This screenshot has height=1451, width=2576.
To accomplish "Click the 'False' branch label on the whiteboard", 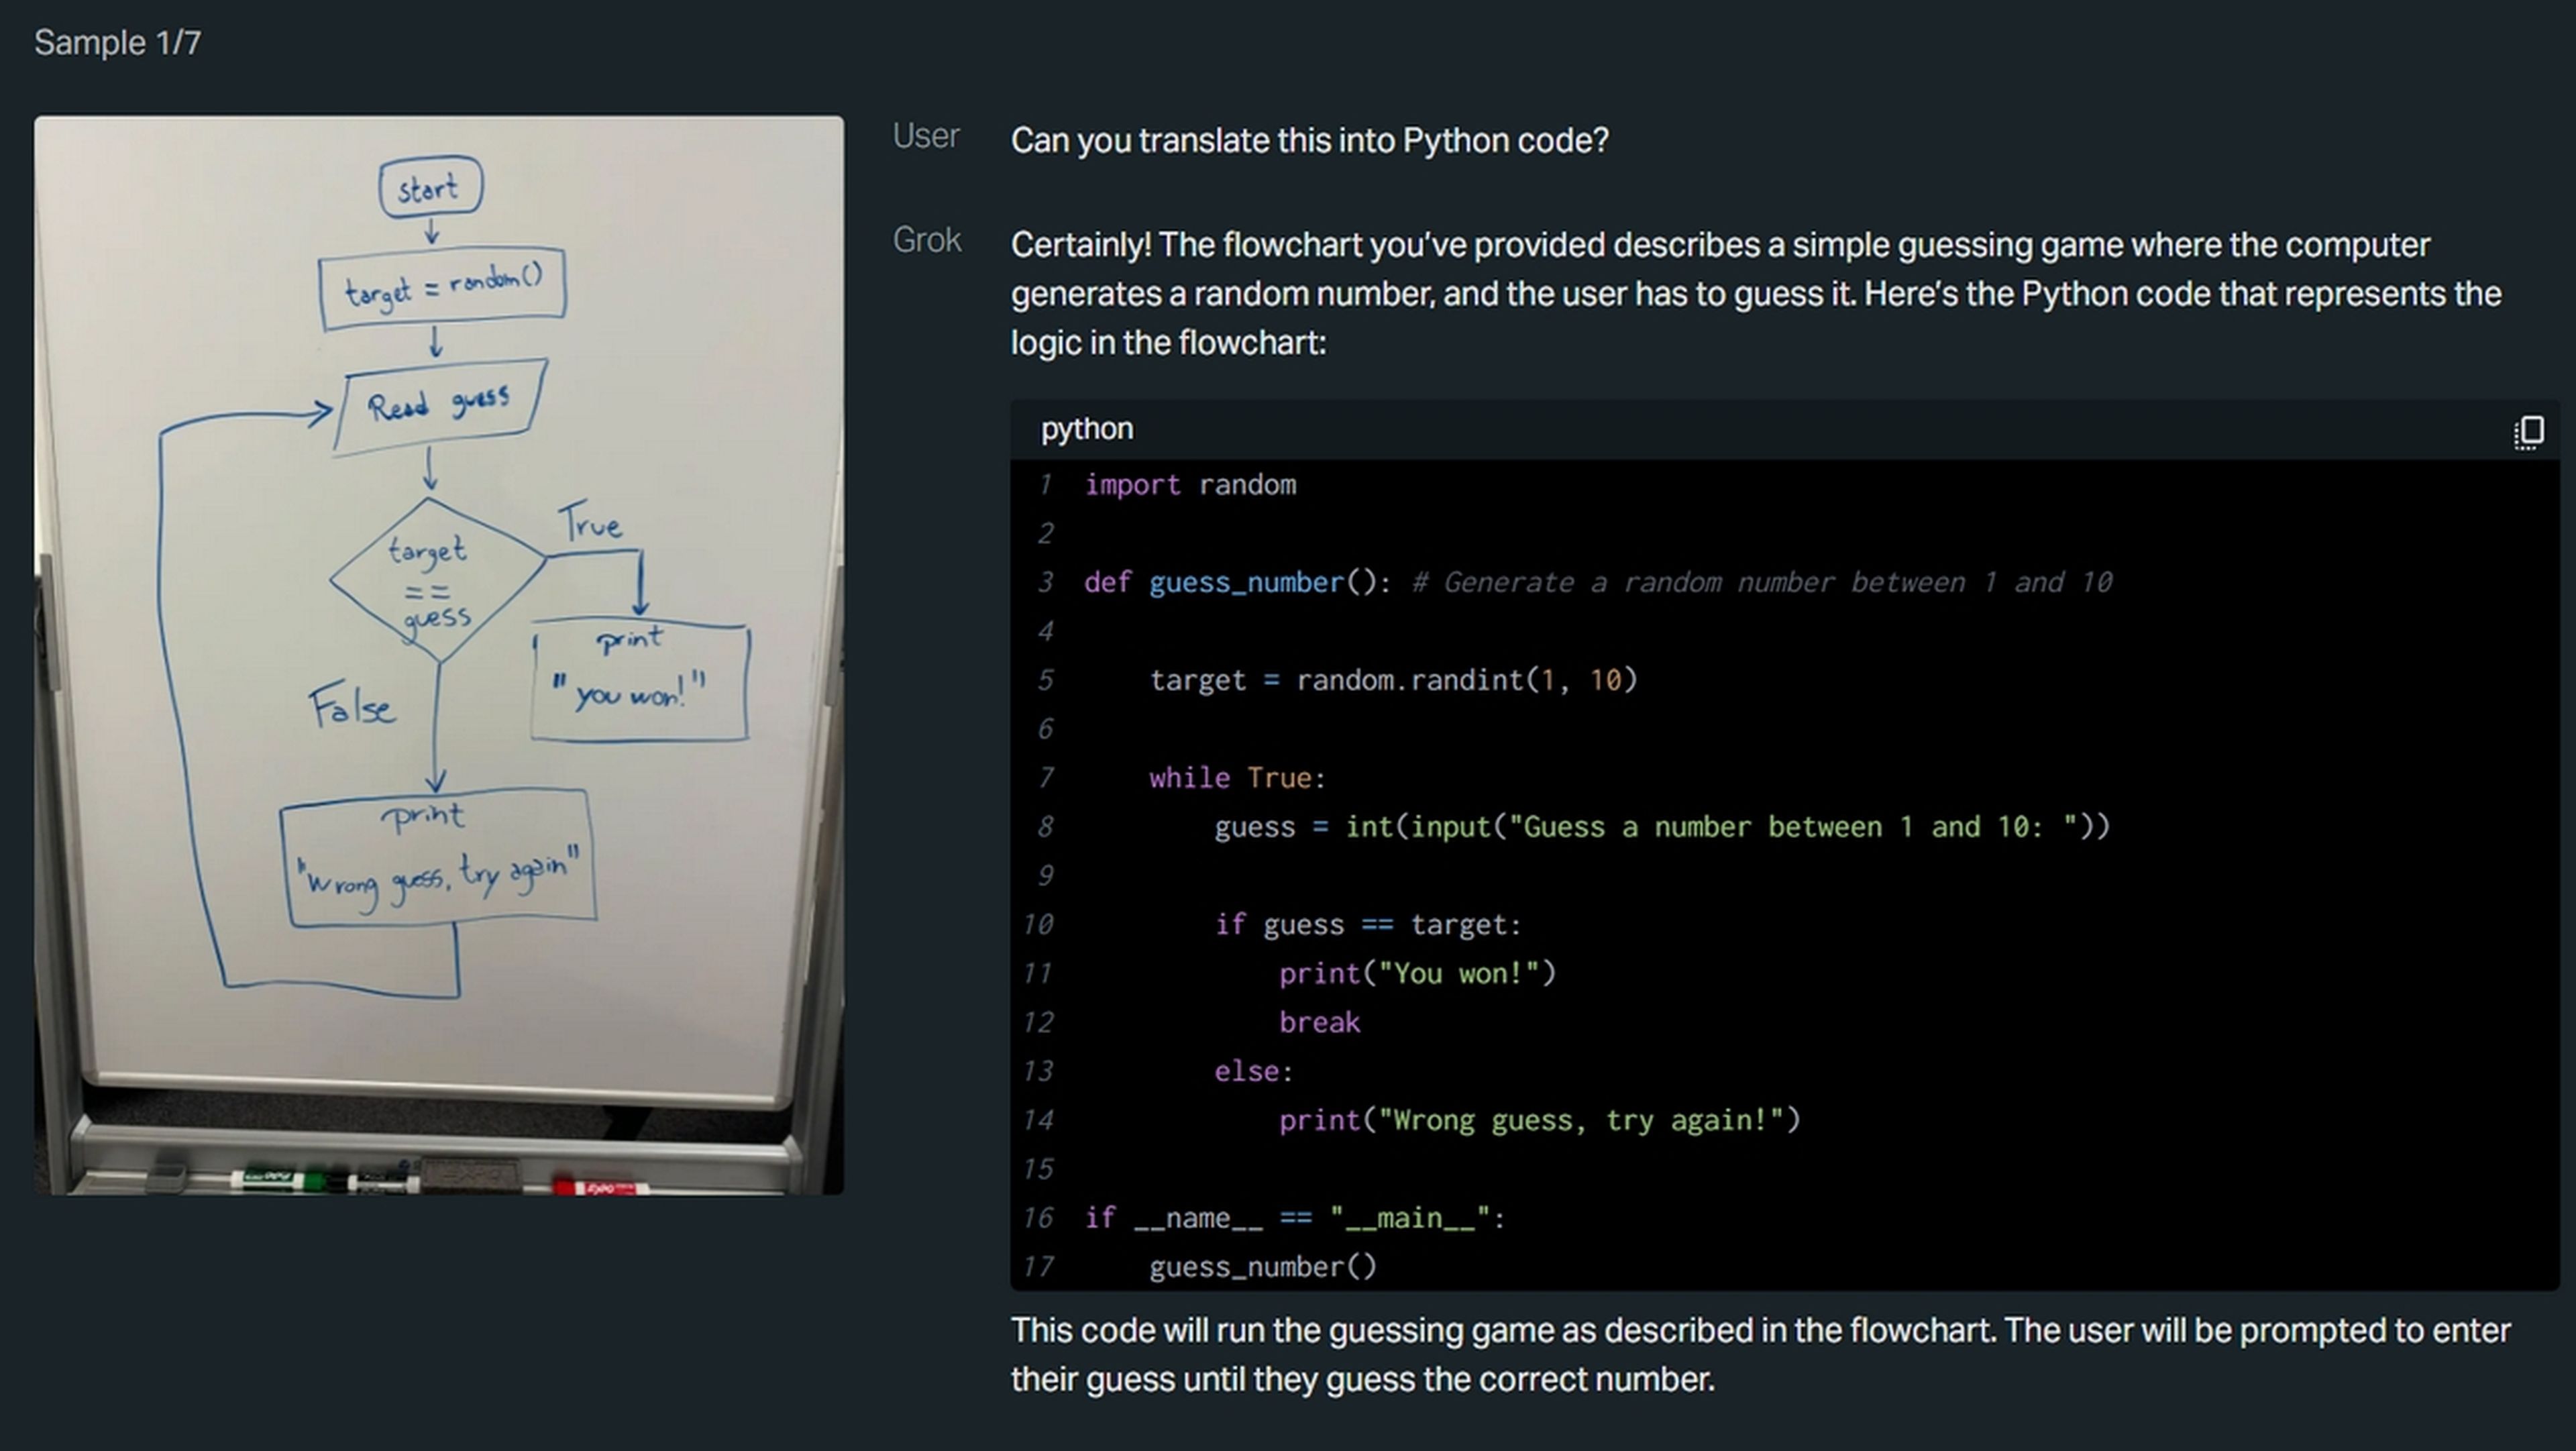I will tap(351, 707).
